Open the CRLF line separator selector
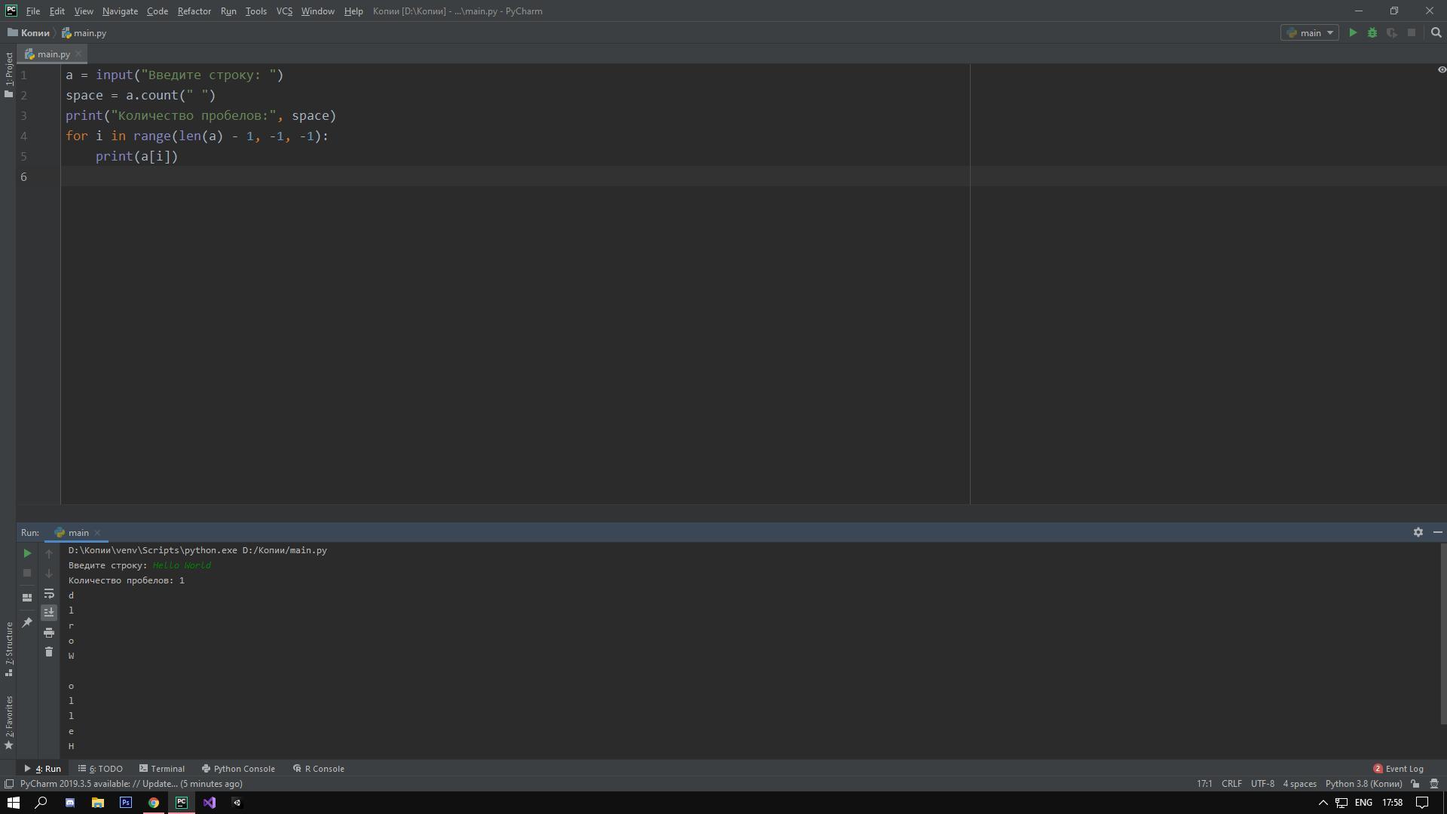Screen dimensions: 1447x814 pyautogui.click(x=1231, y=784)
